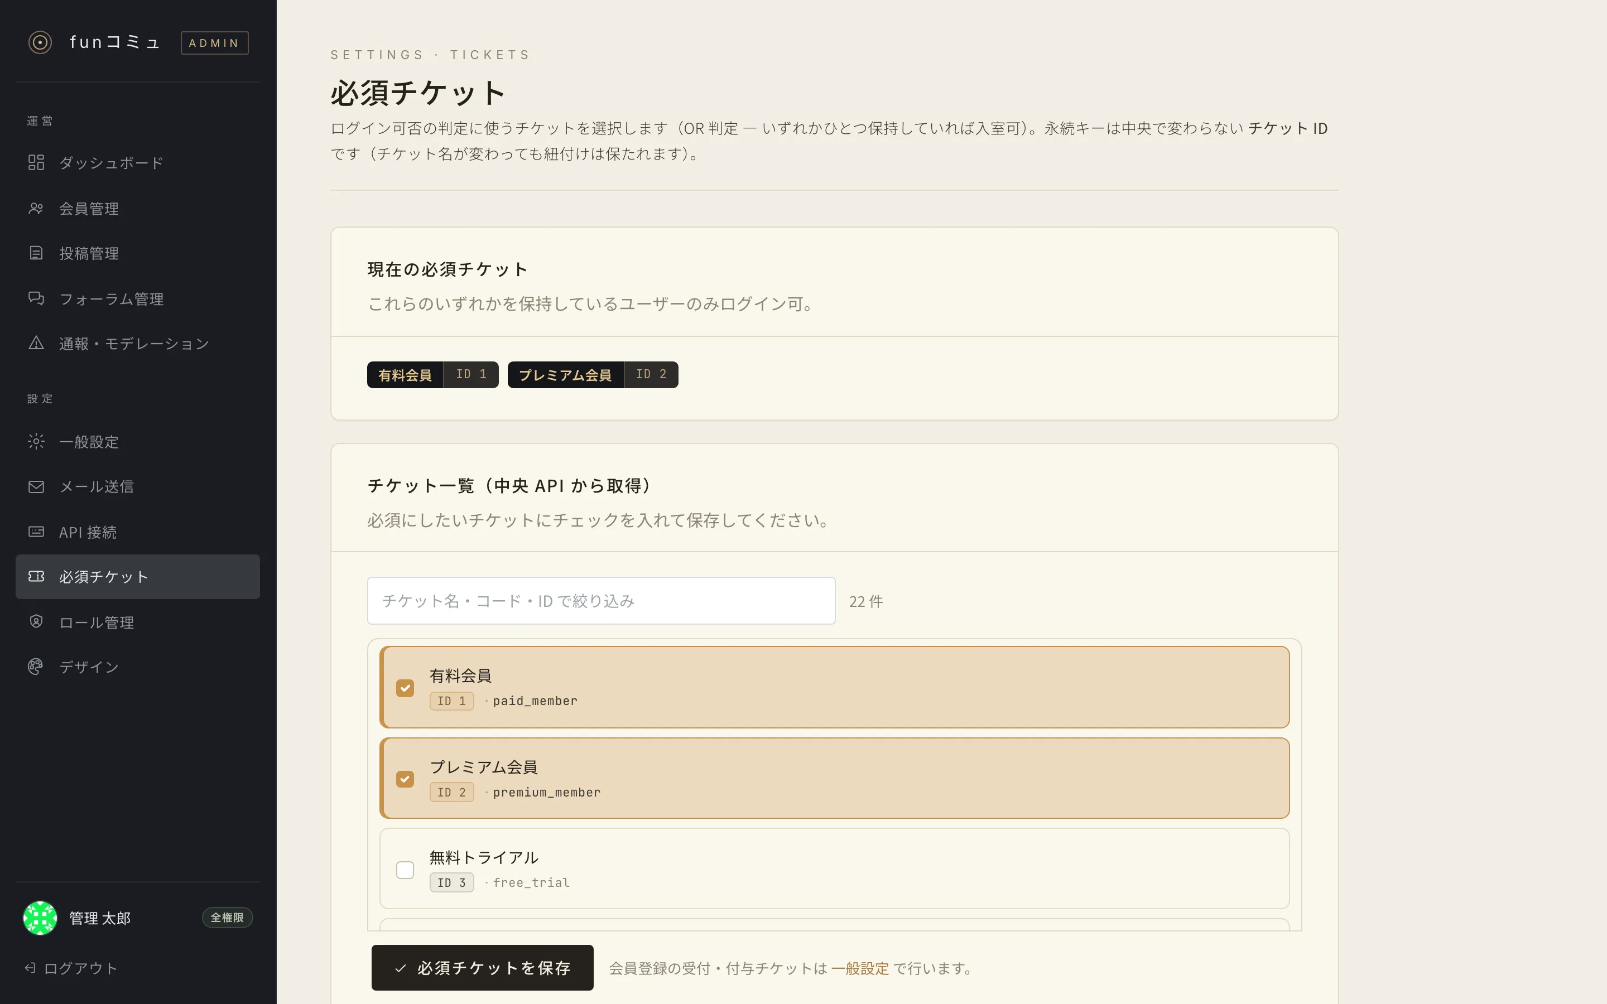
Task: Uncheck the プレミアム会員 ticket checkbox
Action: tap(405, 779)
